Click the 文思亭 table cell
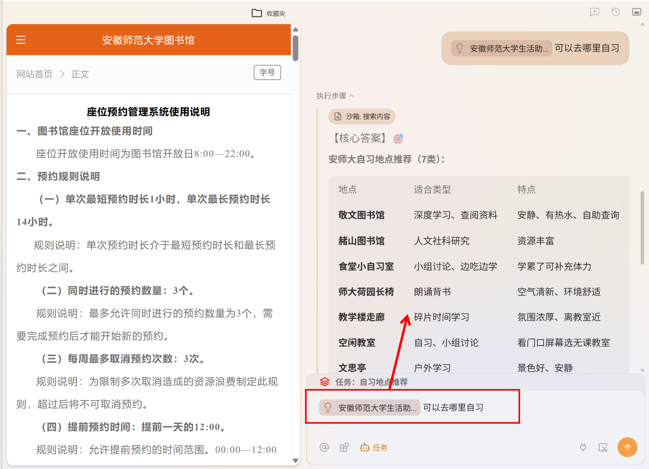The height and width of the screenshot is (469, 649). click(352, 368)
